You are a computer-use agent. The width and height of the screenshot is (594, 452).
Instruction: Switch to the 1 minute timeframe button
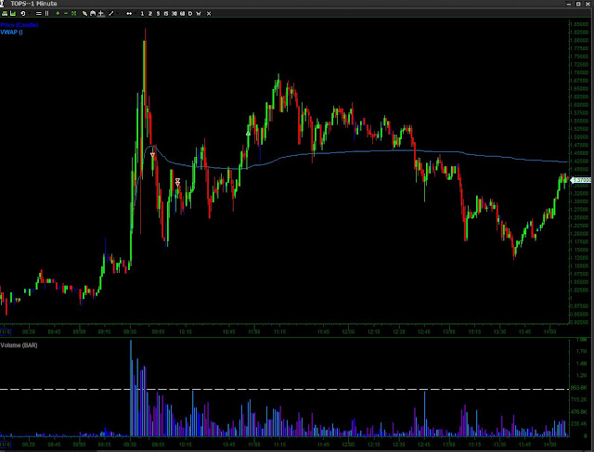point(142,13)
